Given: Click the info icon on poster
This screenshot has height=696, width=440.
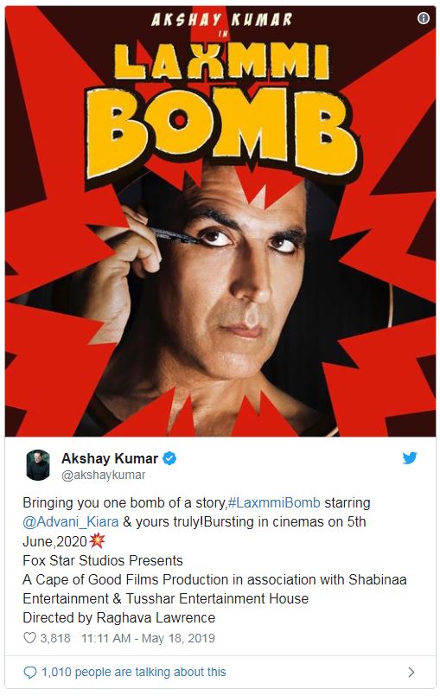Looking at the screenshot, I should (x=423, y=18).
